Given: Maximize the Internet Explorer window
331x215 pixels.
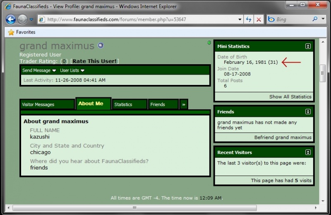Looking at the screenshot, I should (x=303, y=5).
